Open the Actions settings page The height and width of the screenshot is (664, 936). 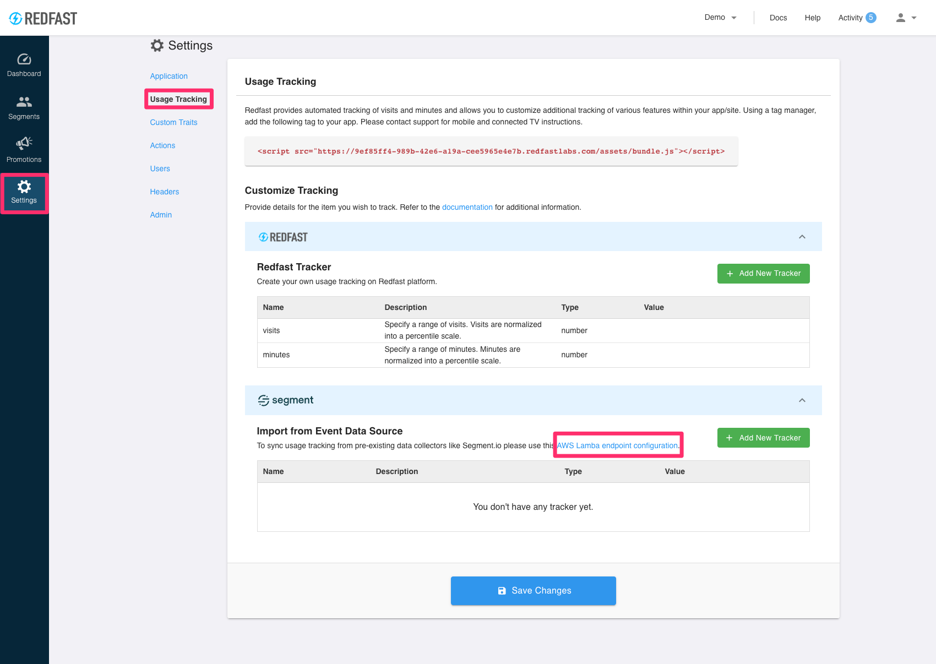[x=162, y=145]
